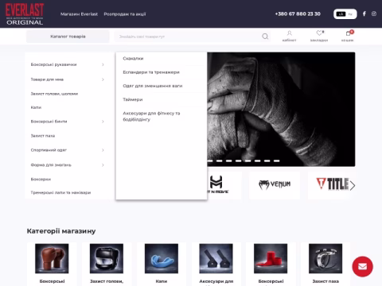Viewport: 382px width, 286px height.
Task: Open Захист паха category thumbnail
Action: [x=325, y=258]
